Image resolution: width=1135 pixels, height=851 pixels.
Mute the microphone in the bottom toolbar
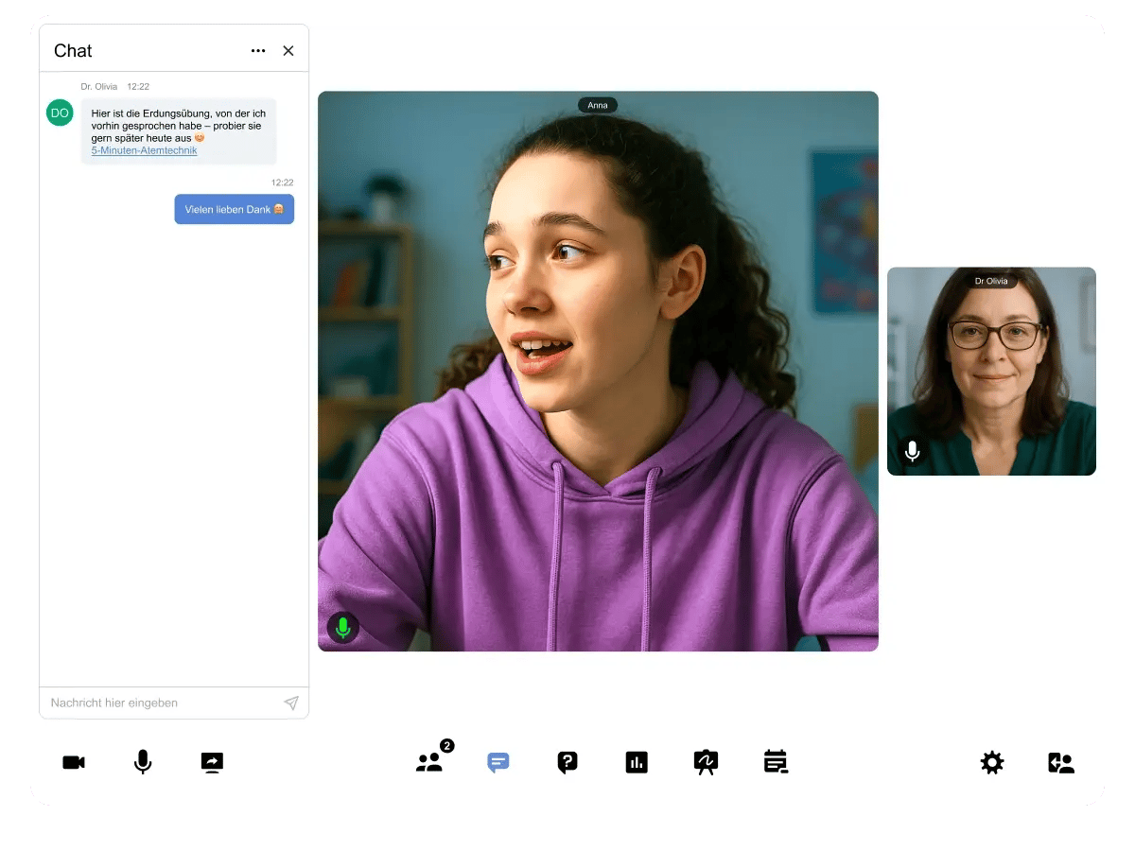coord(143,762)
